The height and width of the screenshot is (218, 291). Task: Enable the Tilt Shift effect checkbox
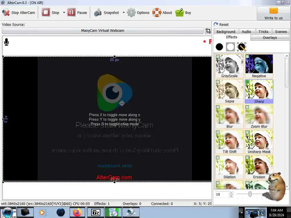pyautogui.click(x=218, y=132)
